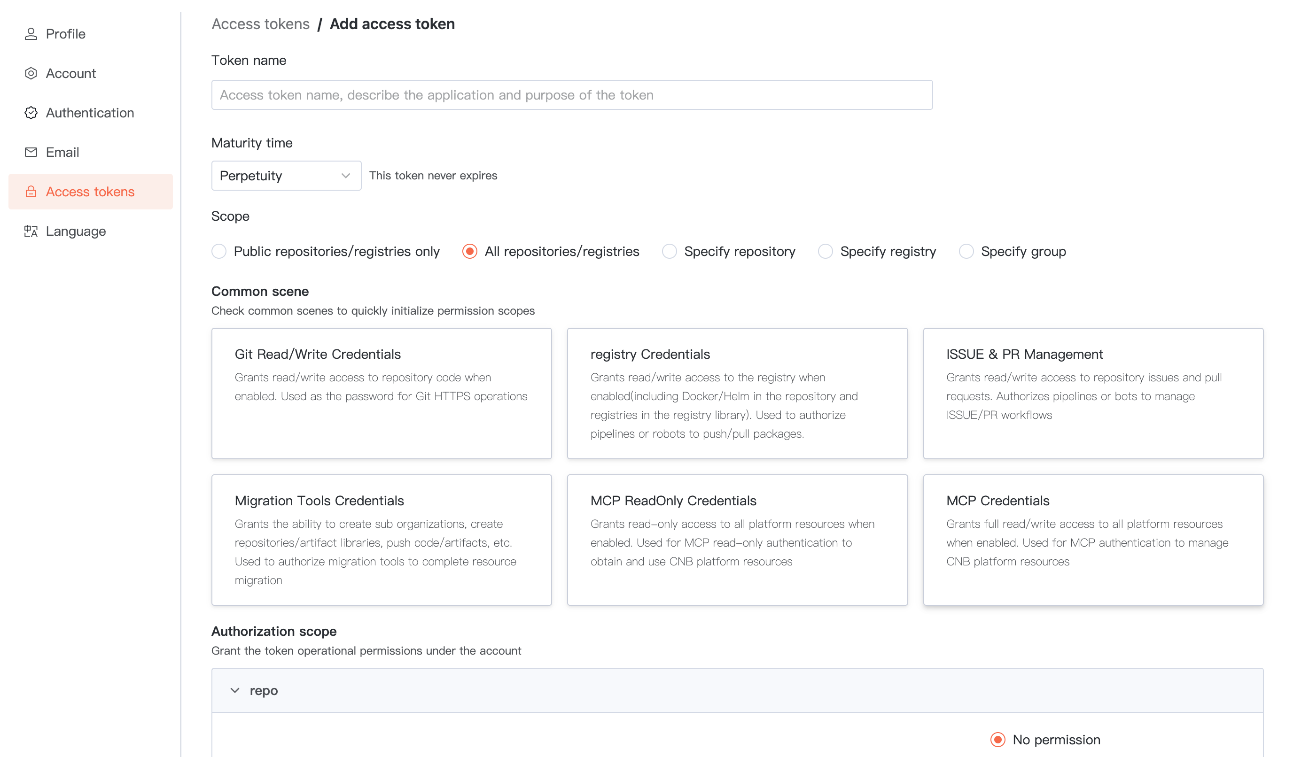
Task: Click the Authentication badge icon
Action: [31, 113]
